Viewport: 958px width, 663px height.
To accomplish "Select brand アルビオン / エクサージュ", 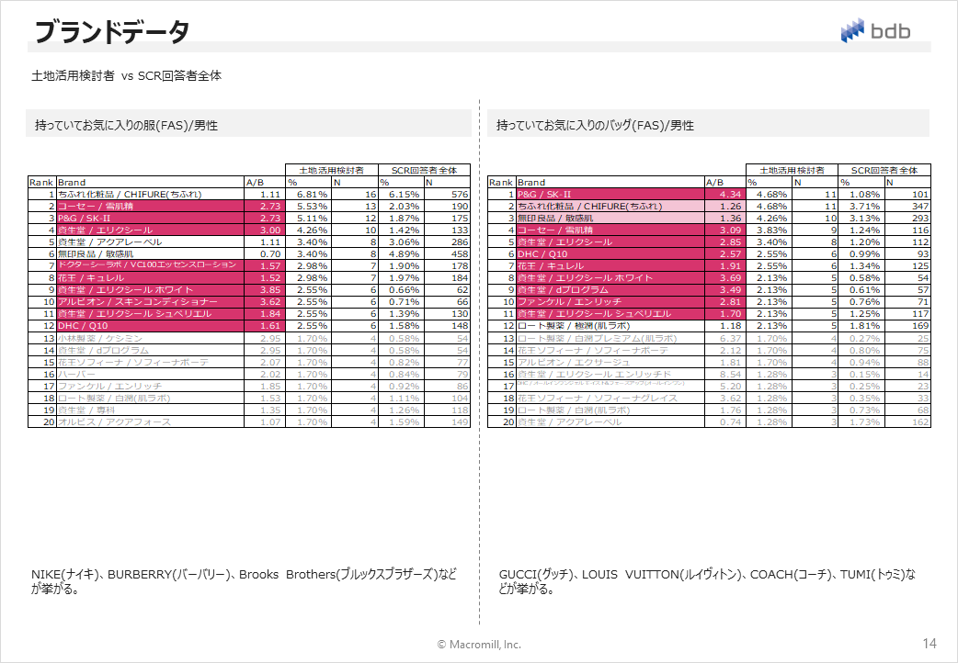I will (611, 362).
